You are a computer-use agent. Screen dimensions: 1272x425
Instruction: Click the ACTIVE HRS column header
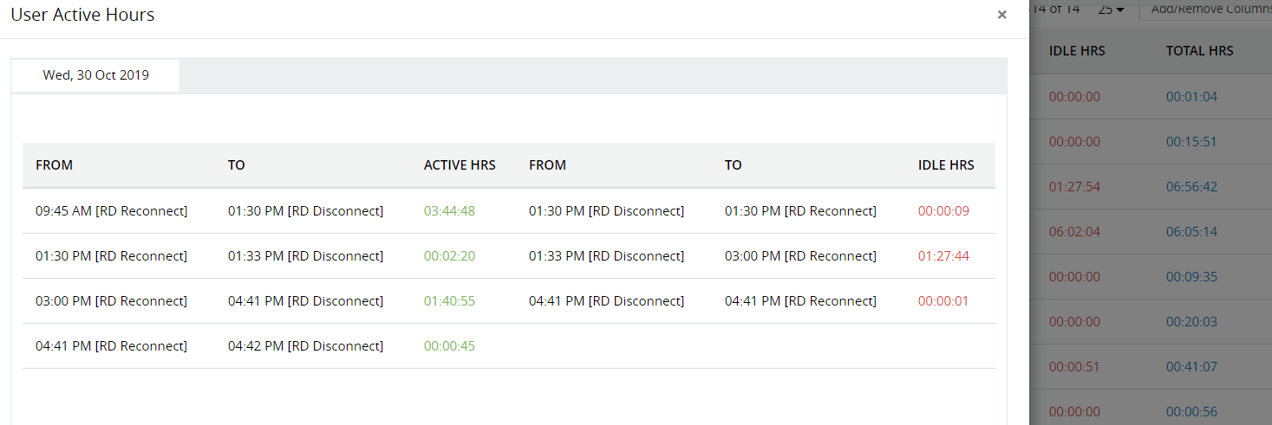(x=460, y=165)
